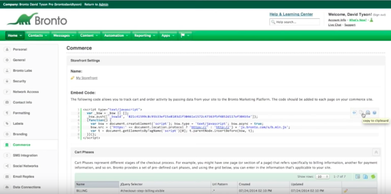Open the Home dropdown menu
The height and width of the screenshot is (194, 391).
point(15,36)
